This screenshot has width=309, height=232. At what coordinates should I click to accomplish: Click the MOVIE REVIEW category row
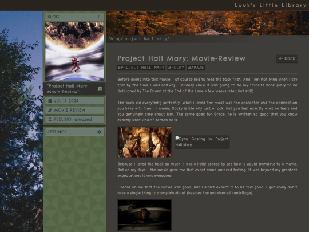(x=74, y=110)
